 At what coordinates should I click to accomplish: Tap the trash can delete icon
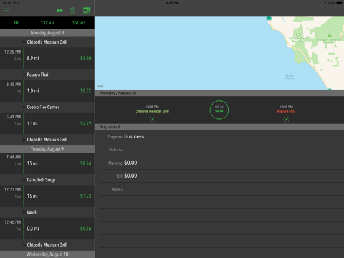coord(73,11)
